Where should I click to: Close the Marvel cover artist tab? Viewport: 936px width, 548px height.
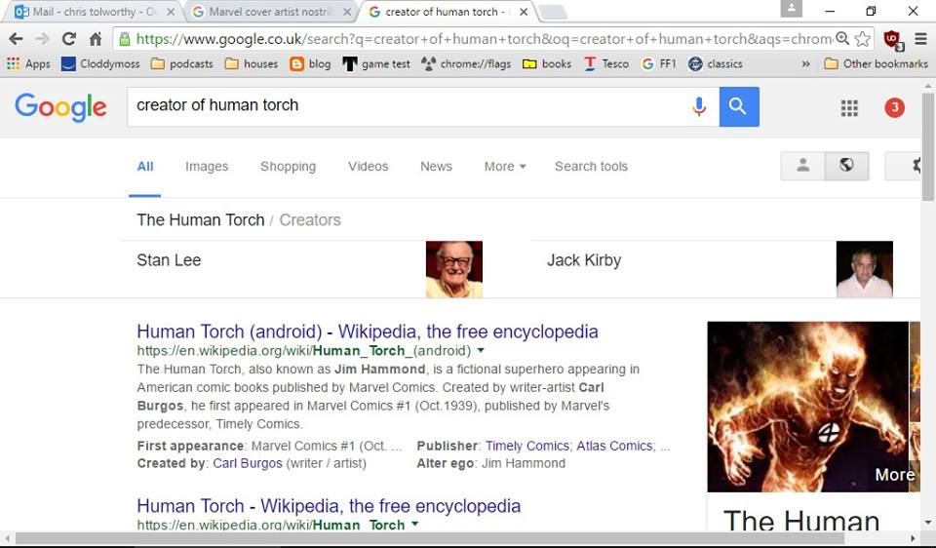pyautogui.click(x=347, y=12)
